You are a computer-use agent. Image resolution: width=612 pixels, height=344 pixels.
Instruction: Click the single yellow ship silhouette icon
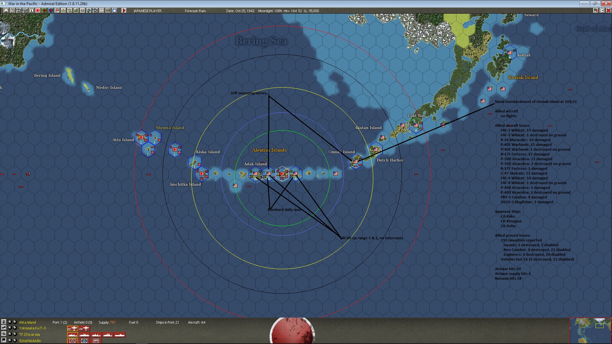[x=63, y=11]
